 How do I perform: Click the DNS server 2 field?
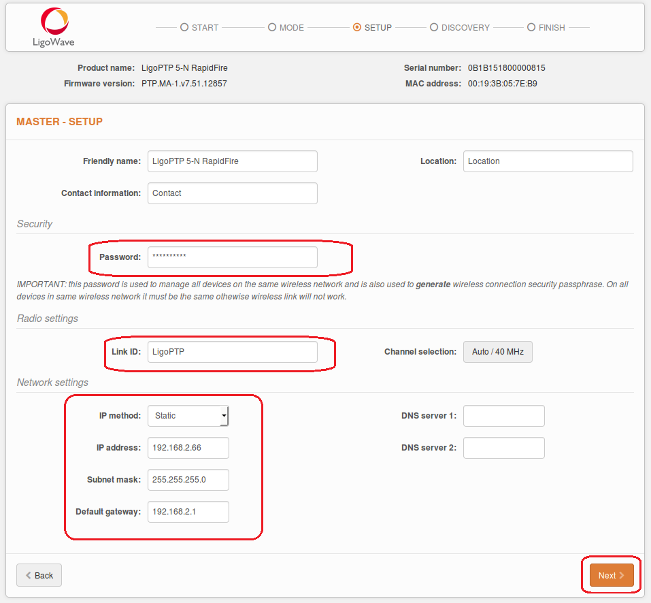tap(503, 448)
